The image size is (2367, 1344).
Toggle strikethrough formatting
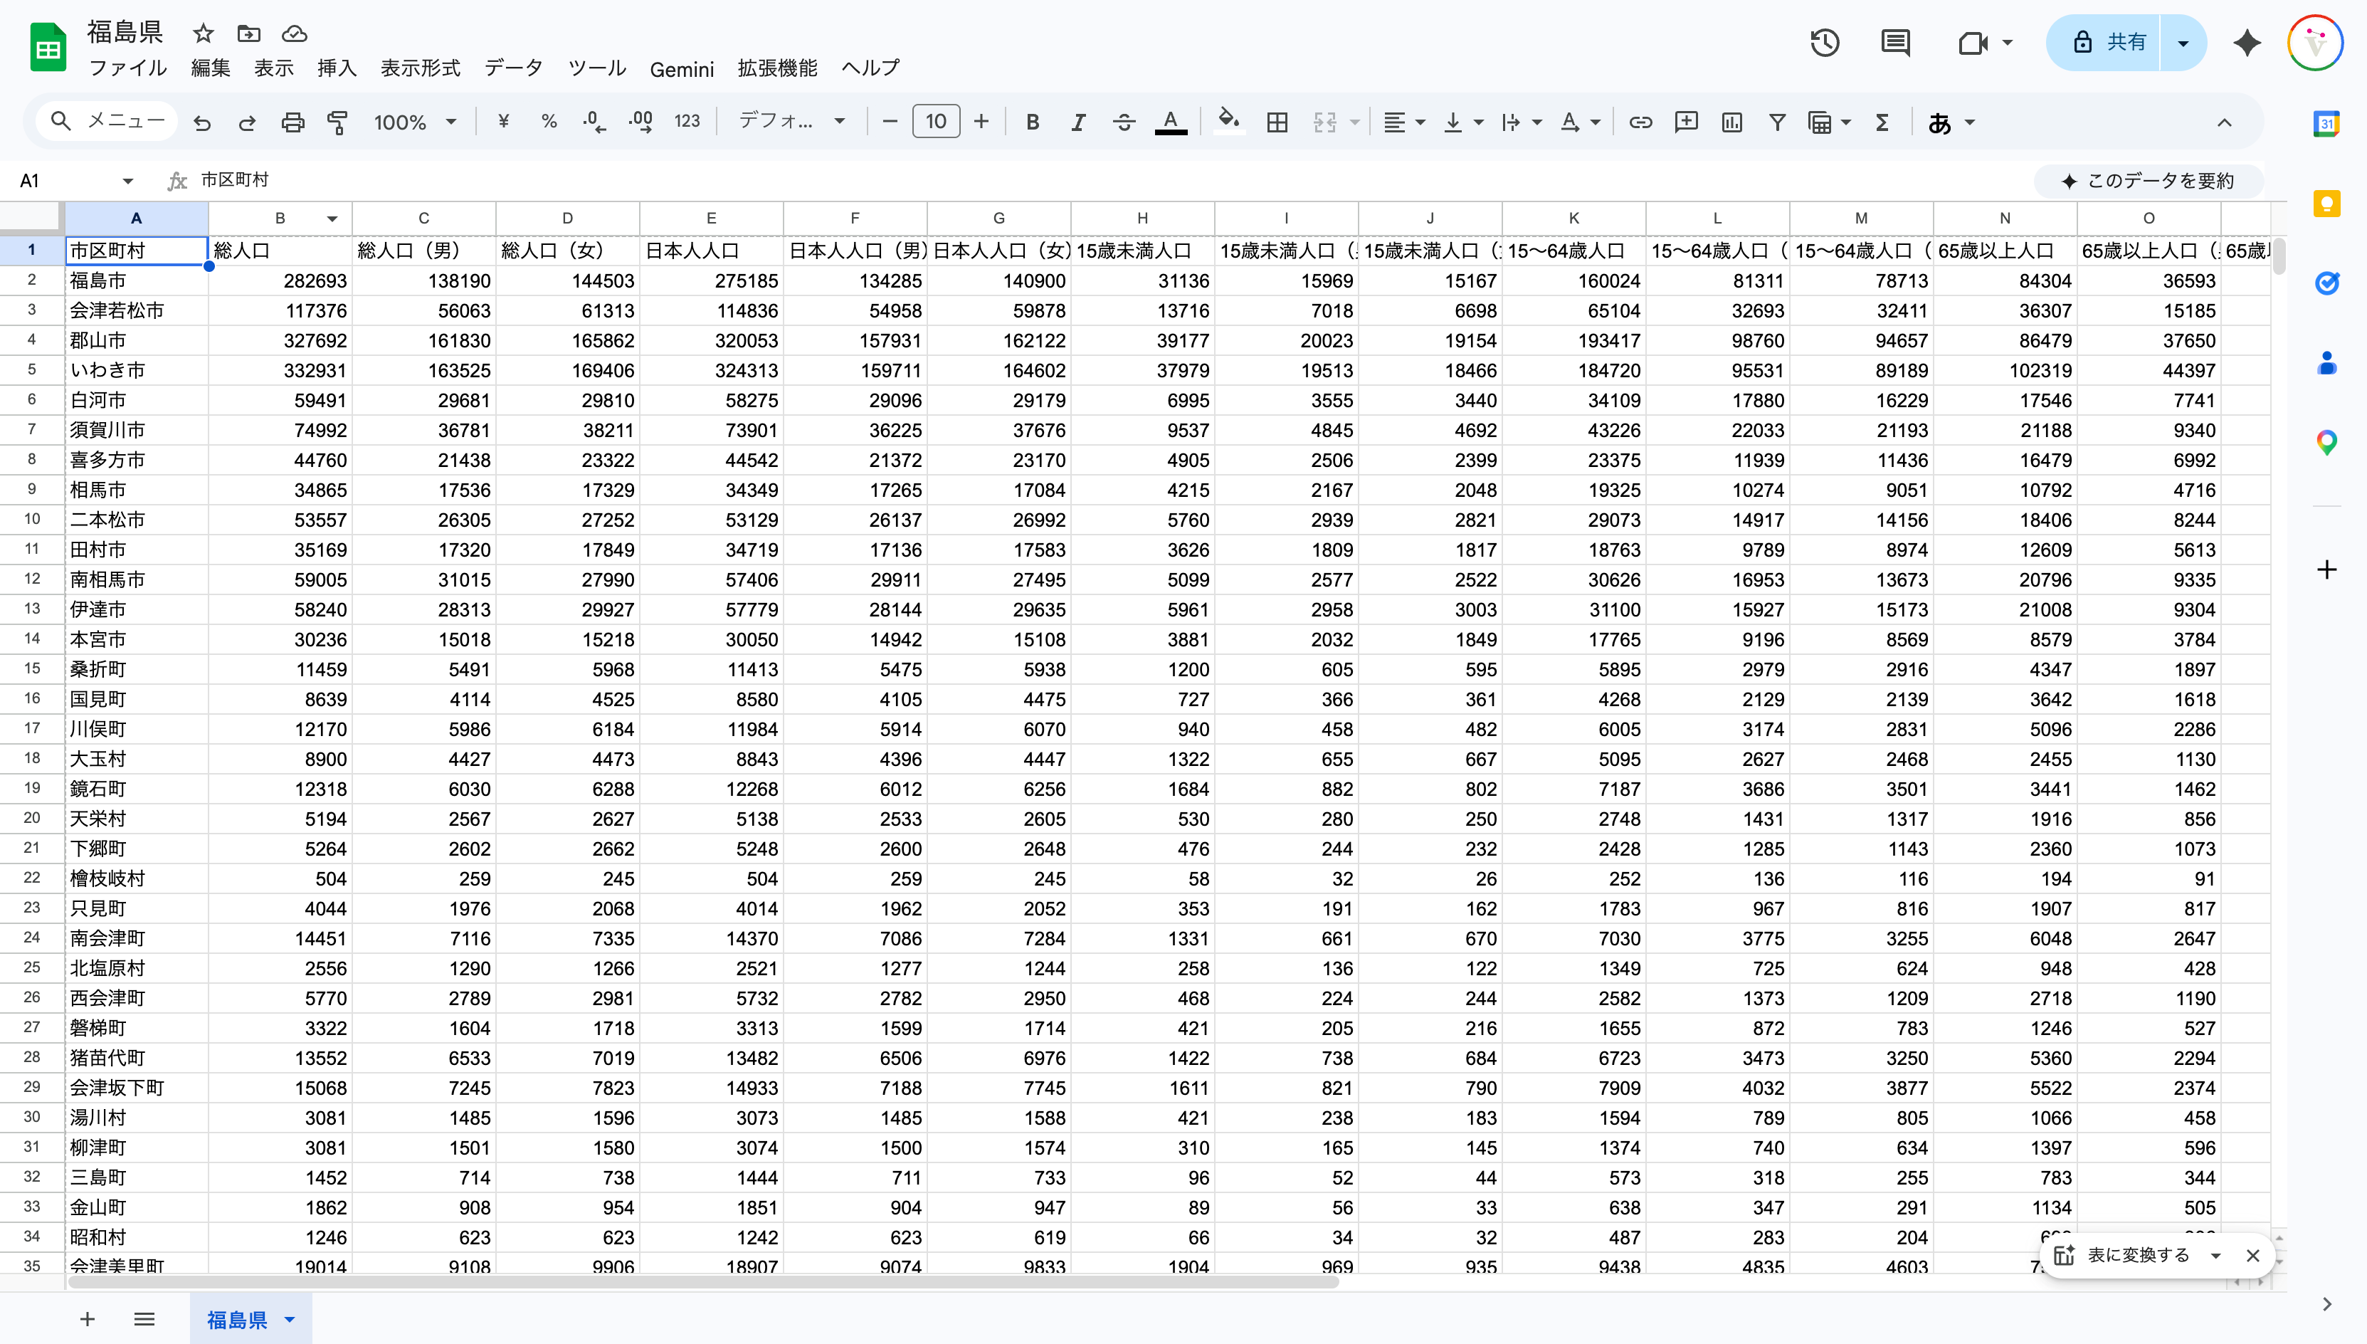point(1123,122)
